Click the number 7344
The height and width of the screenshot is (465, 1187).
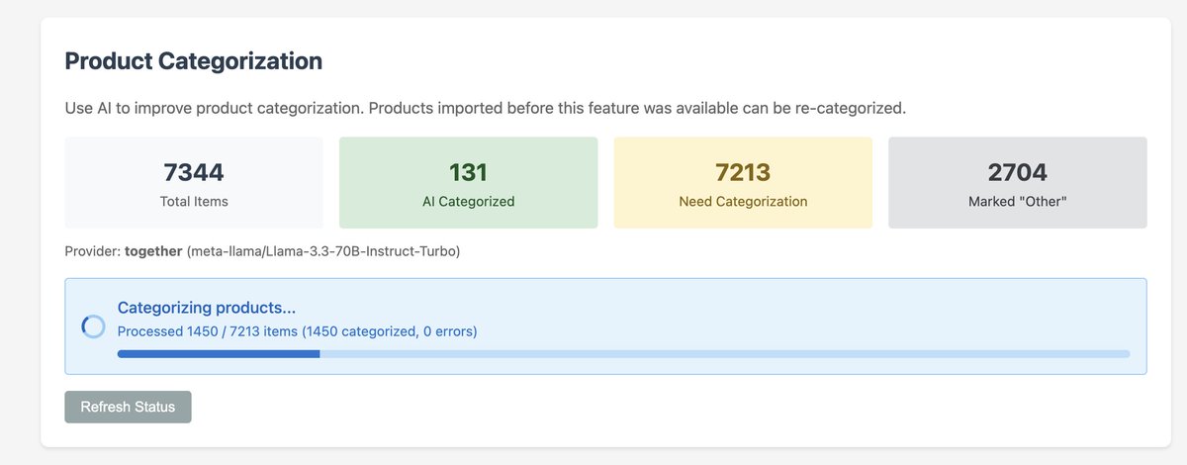click(194, 172)
